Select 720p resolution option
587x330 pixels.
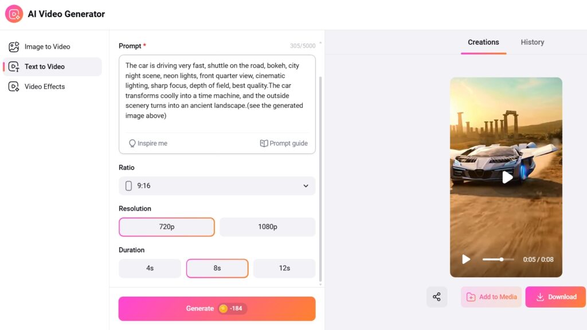click(167, 227)
